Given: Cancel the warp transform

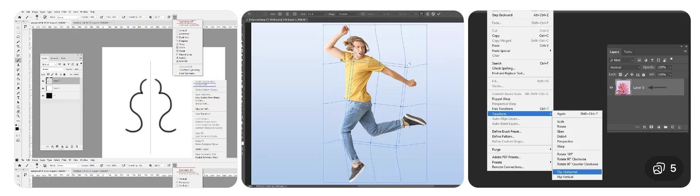Looking at the screenshot, I should pyautogui.click(x=433, y=14).
